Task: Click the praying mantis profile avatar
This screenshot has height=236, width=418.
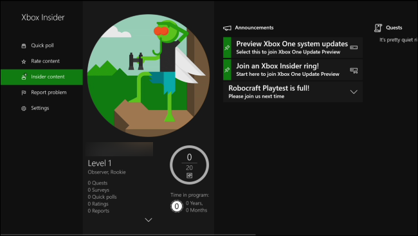Action: tap(149, 75)
